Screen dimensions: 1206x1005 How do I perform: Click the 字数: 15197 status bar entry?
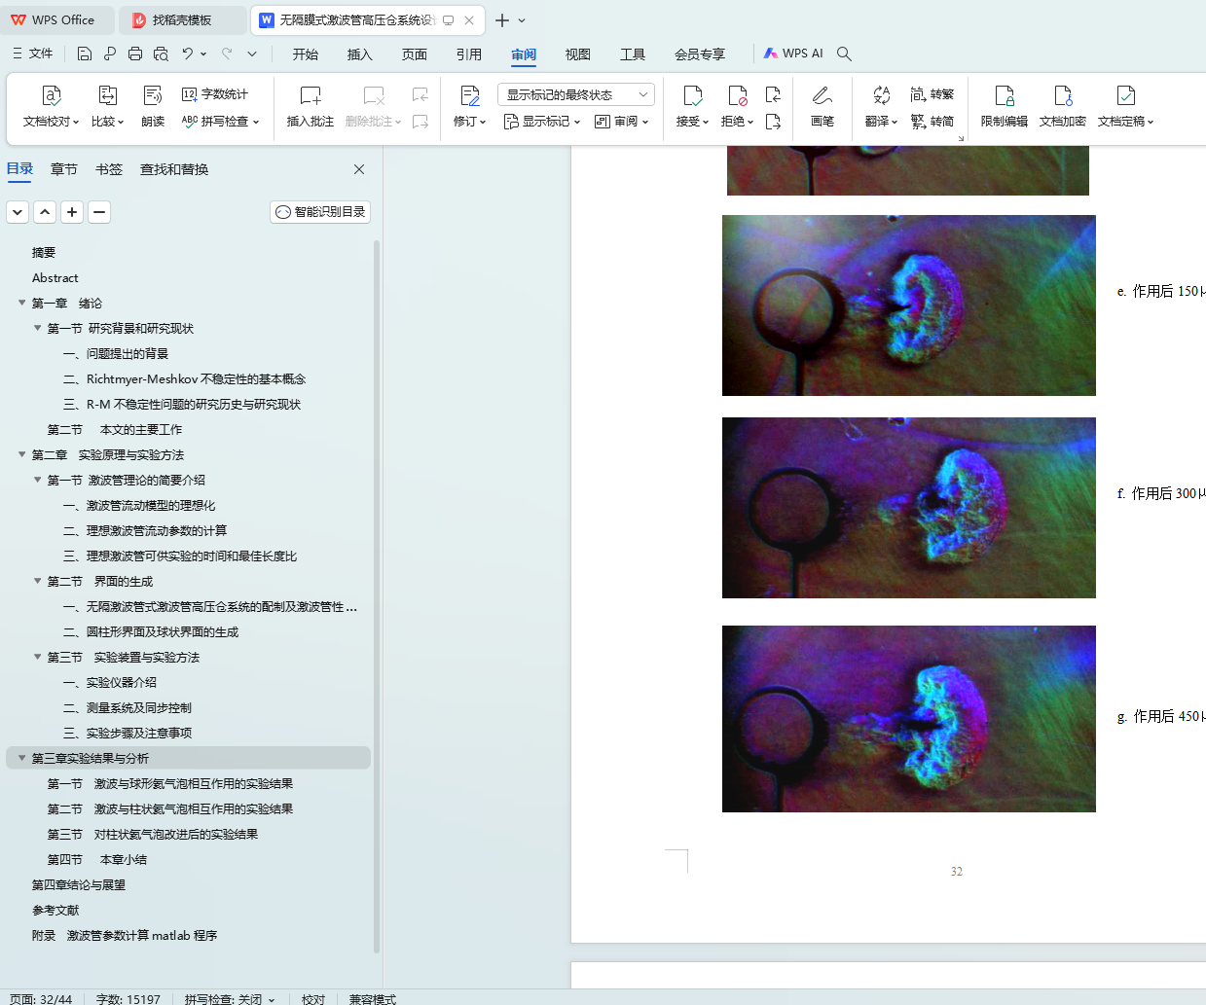point(128,999)
